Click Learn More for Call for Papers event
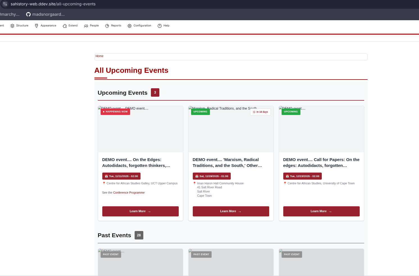Screen dimensions: 419x276 coord(321,211)
